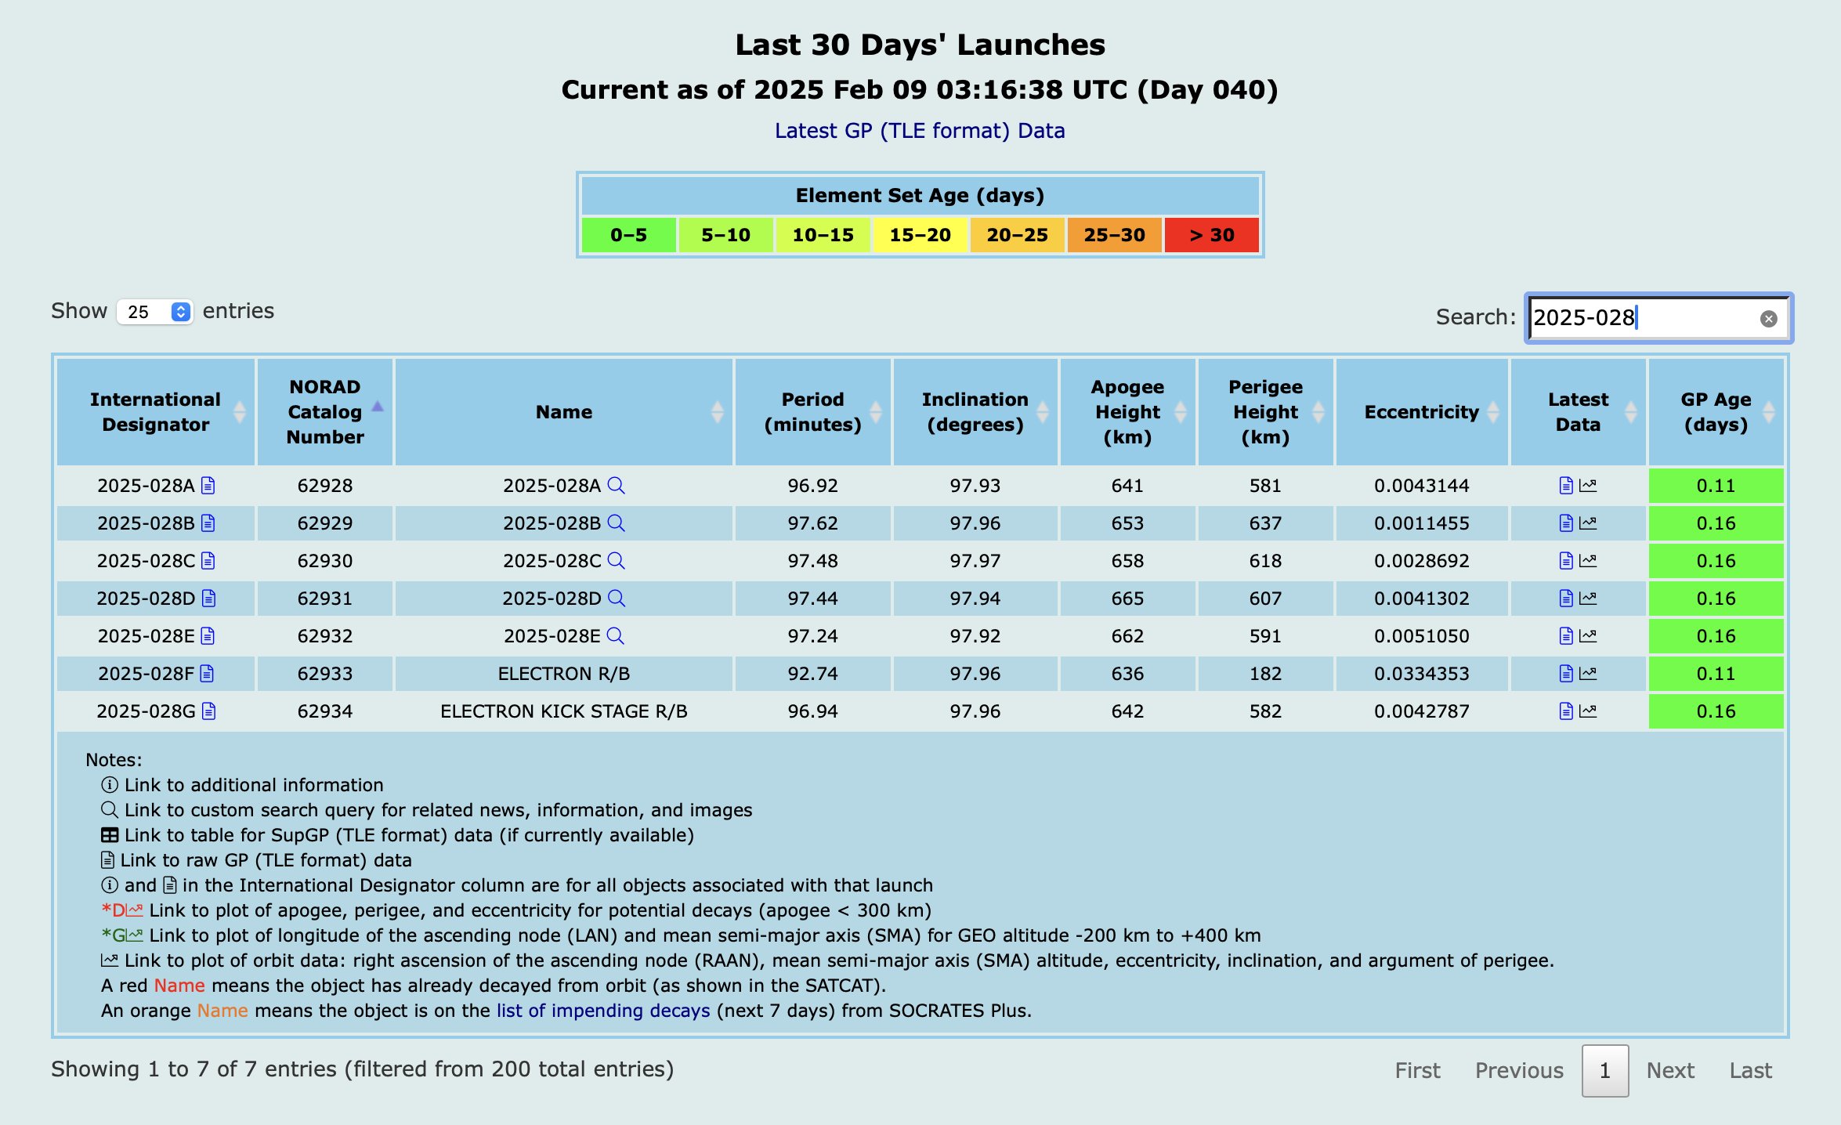
Task: Click perigee height value 182
Action: (1266, 674)
